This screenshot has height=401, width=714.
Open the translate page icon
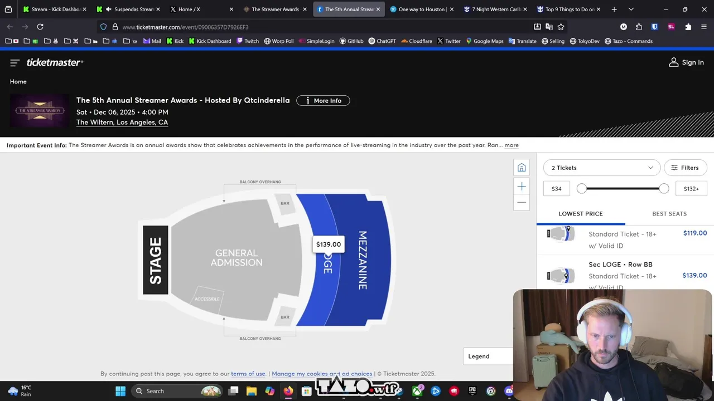[549, 27]
